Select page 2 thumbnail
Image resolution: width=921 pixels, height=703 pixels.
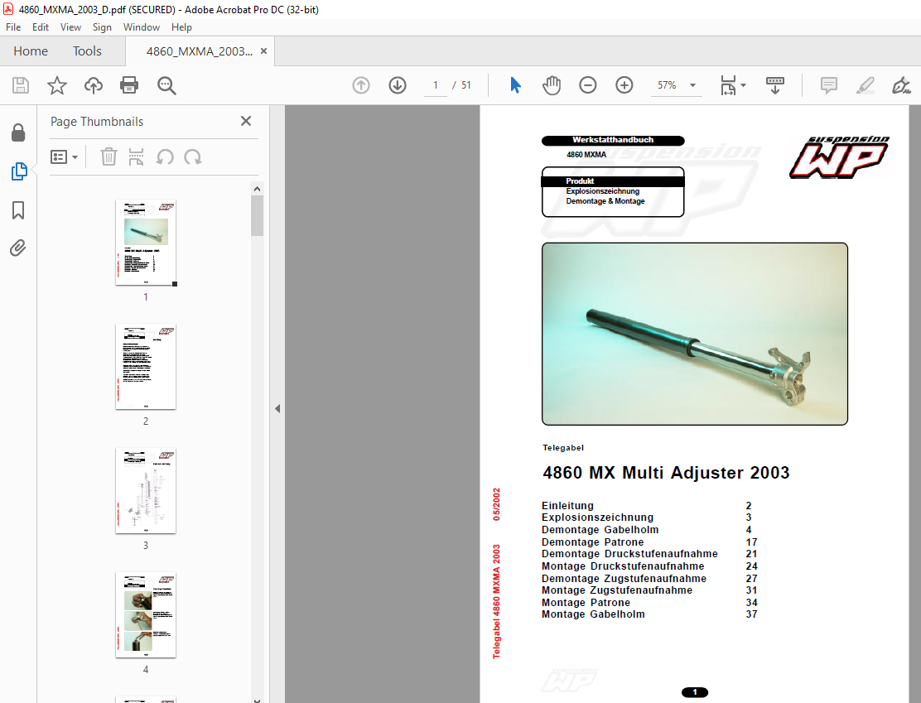point(146,367)
